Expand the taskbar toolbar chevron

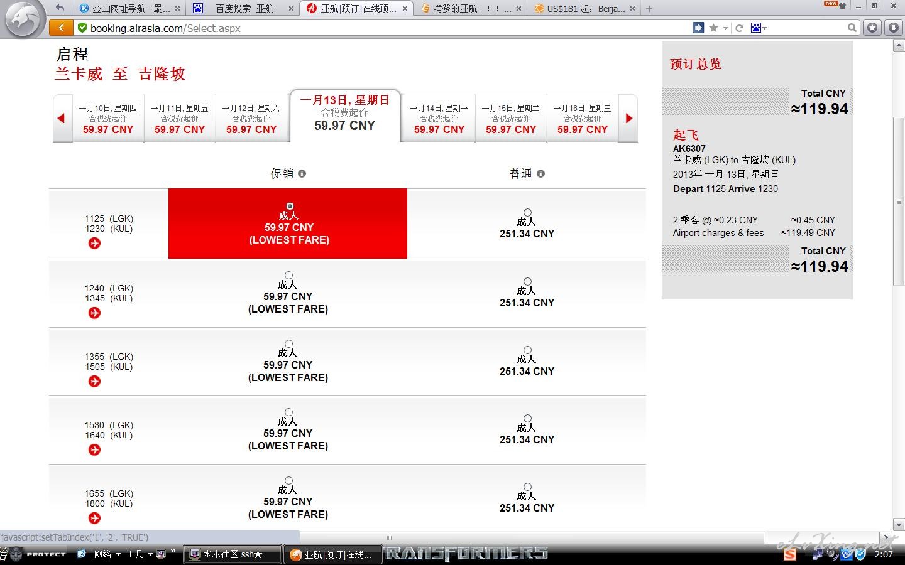(x=173, y=552)
